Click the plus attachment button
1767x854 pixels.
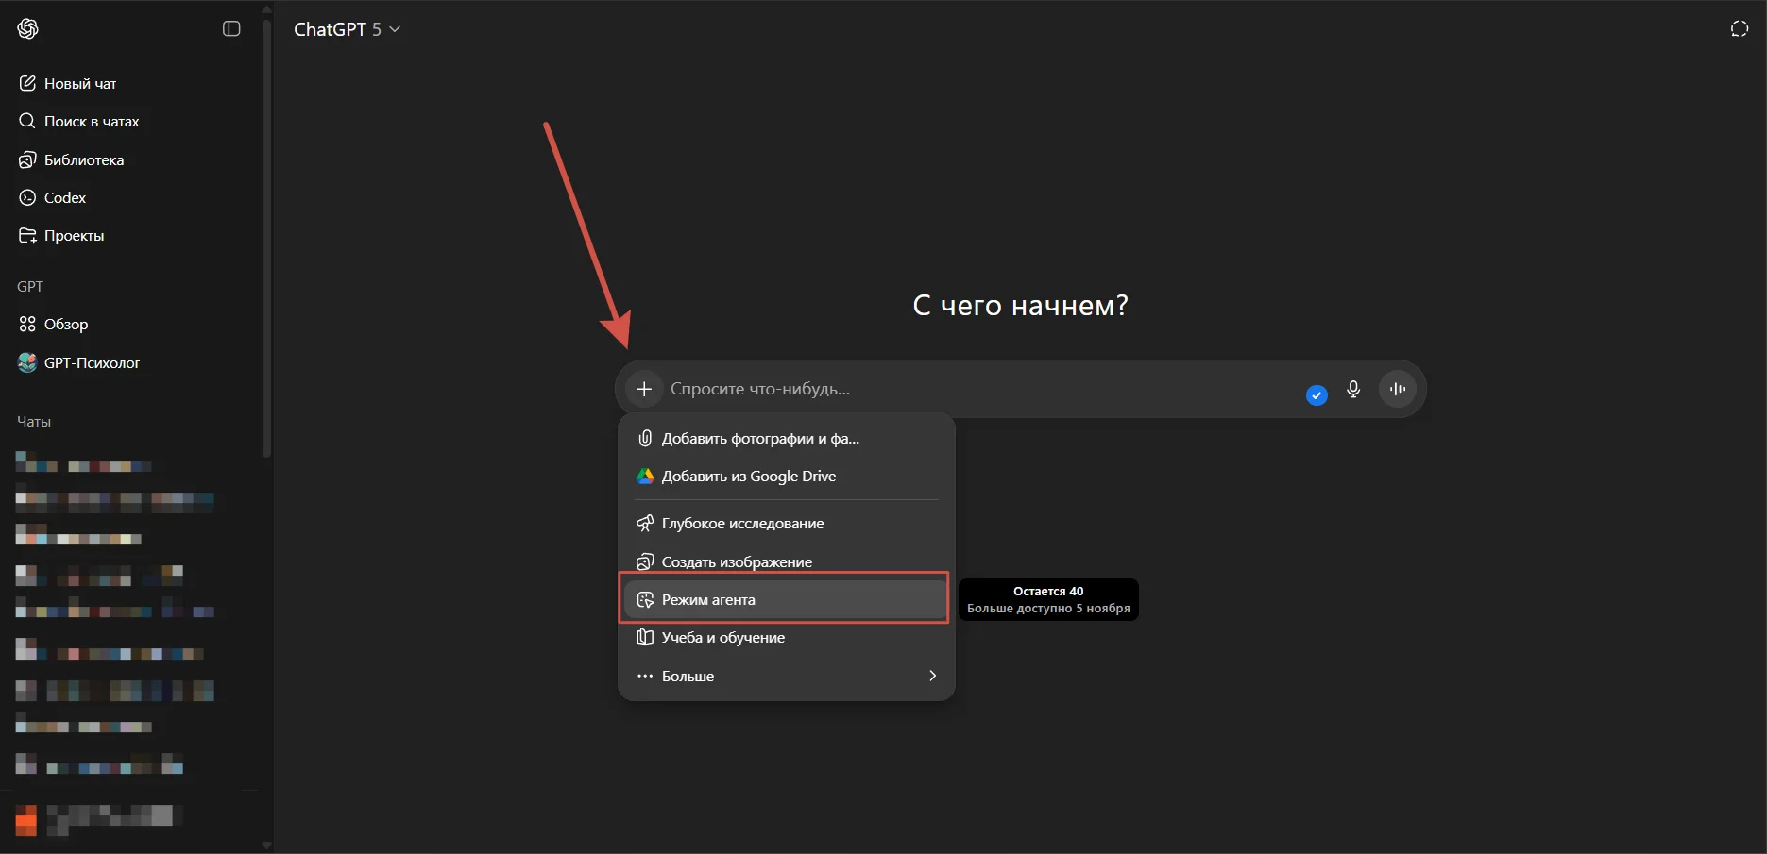pyautogui.click(x=644, y=389)
